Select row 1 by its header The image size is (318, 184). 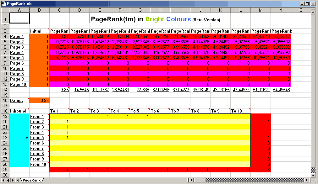(x=5, y=18)
